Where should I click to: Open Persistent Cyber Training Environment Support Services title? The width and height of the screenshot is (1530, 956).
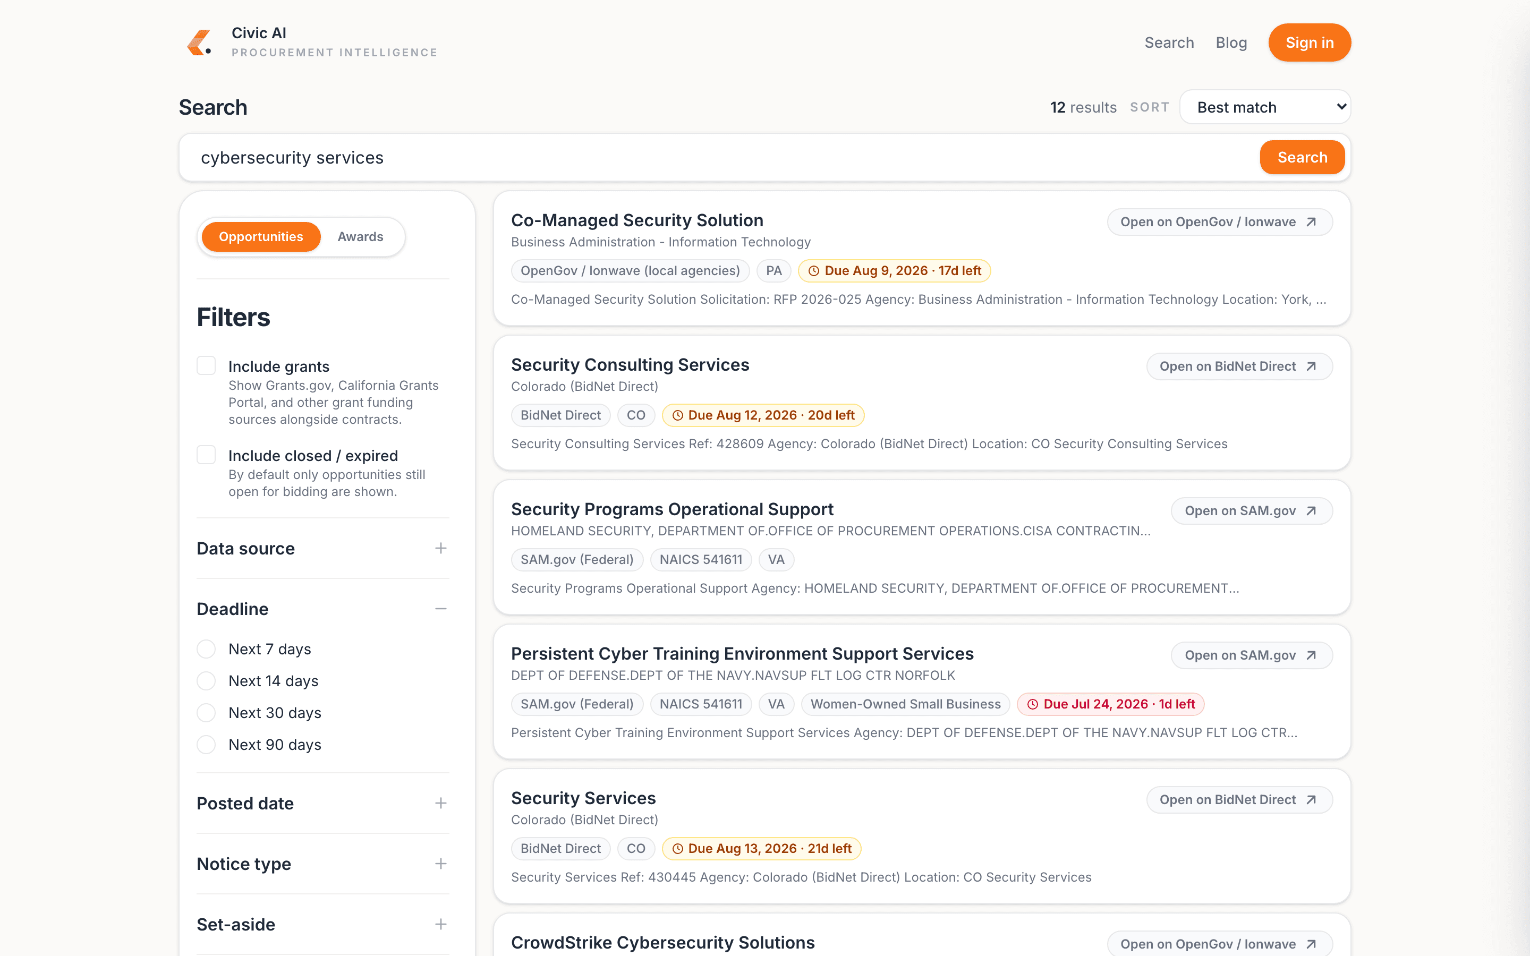pyautogui.click(x=742, y=654)
